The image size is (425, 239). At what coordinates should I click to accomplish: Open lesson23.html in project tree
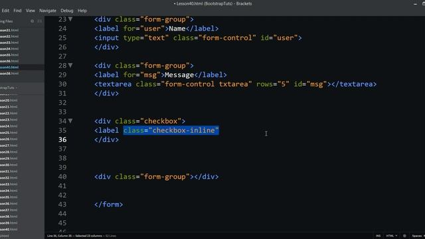9,119
